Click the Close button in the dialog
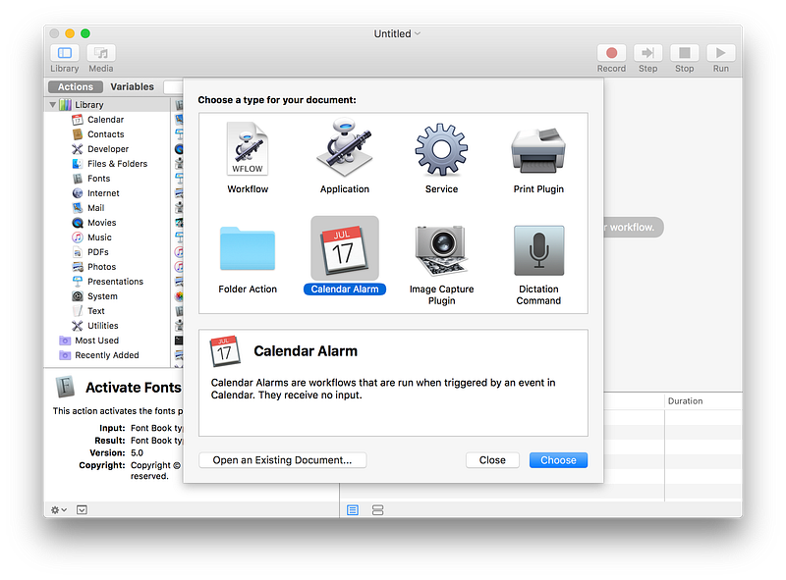 492,460
